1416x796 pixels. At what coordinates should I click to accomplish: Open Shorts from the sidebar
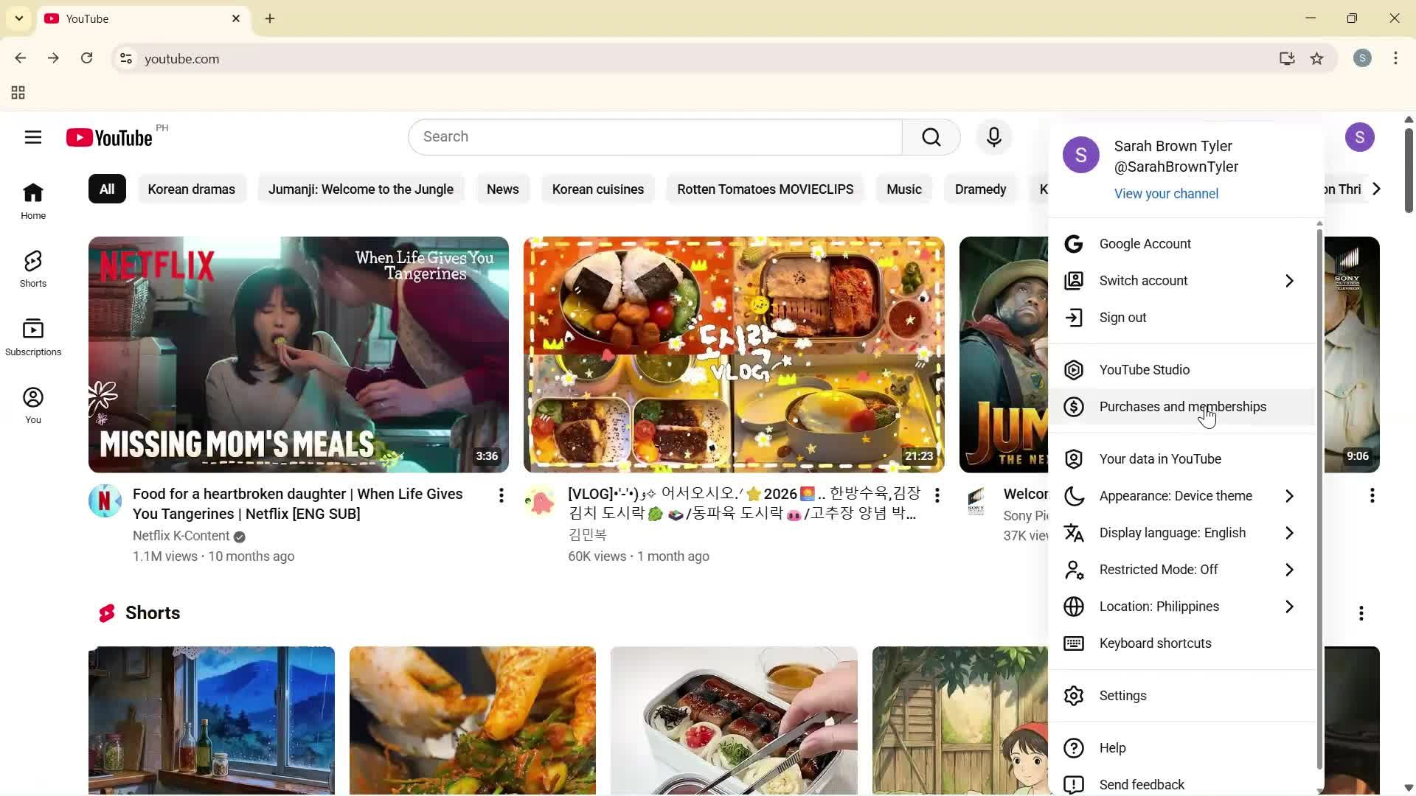click(x=32, y=268)
